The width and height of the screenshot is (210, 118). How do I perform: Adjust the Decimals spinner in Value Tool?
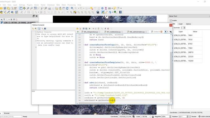click(184, 28)
